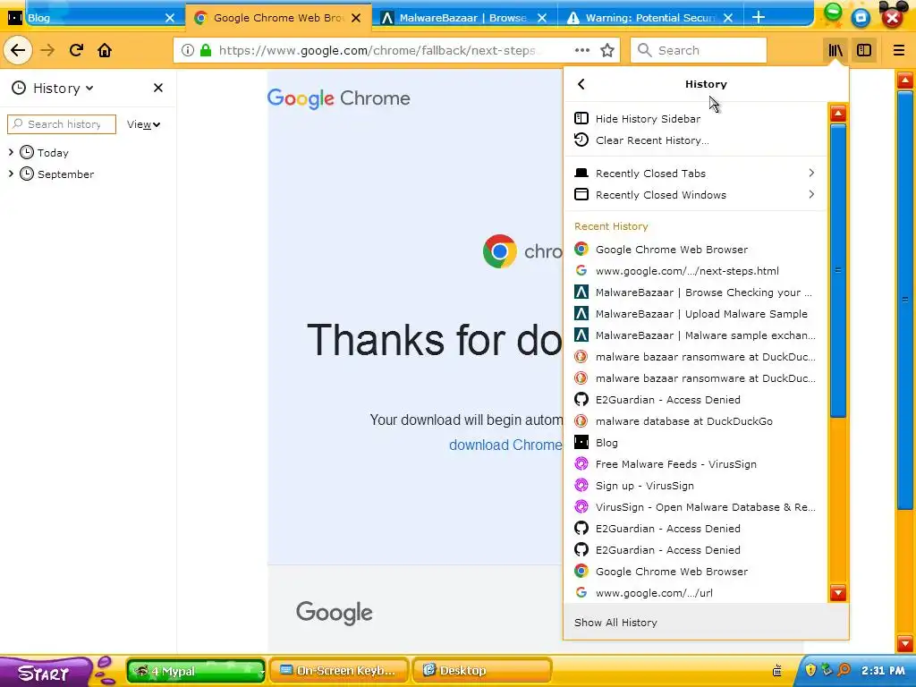Open www.google.com/.../url history entry

695,593
